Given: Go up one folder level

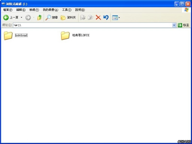Looking at the screenshot, I should 40,17.
